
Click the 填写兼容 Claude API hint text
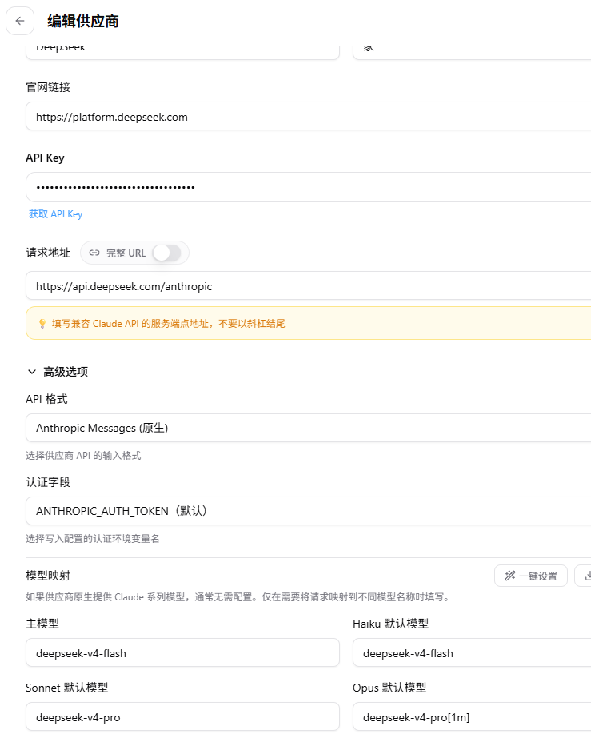click(169, 323)
